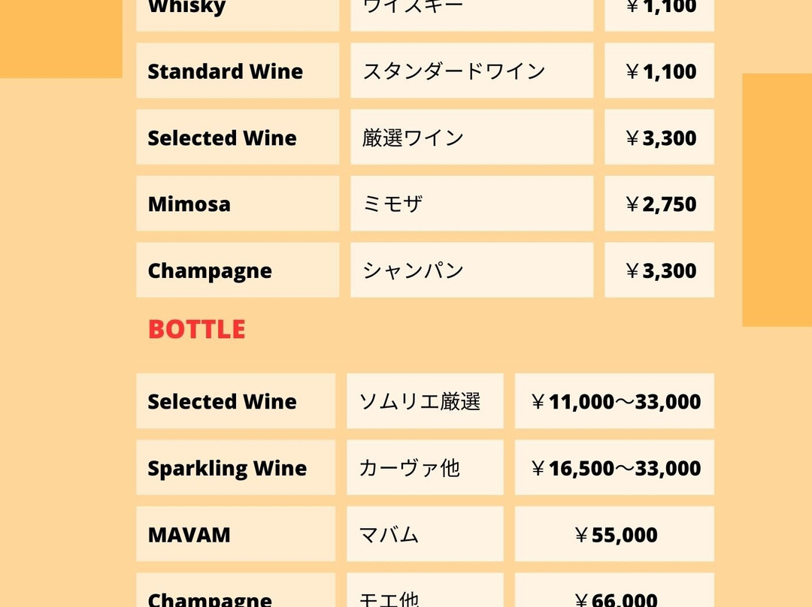Click the ¥11,000～33,000 price range
The width and height of the screenshot is (812, 607).
point(615,401)
